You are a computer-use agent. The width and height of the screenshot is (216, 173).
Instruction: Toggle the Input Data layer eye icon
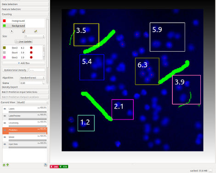[5, 144]
